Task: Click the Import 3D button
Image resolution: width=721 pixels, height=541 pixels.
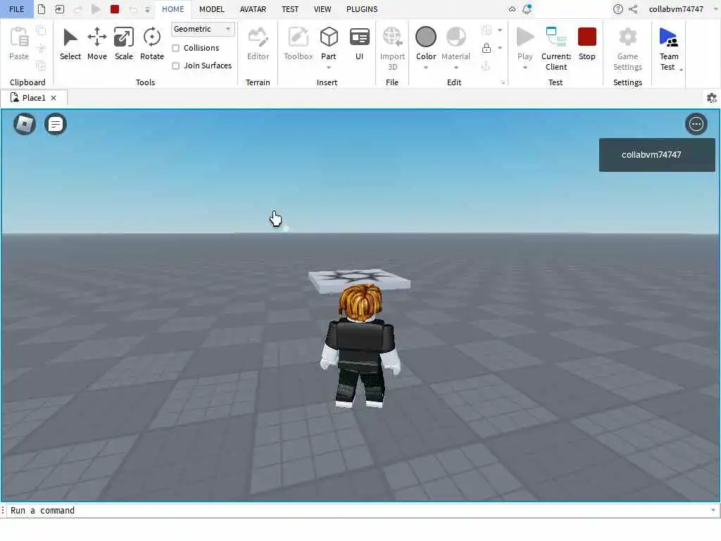Action: point(392,49)
